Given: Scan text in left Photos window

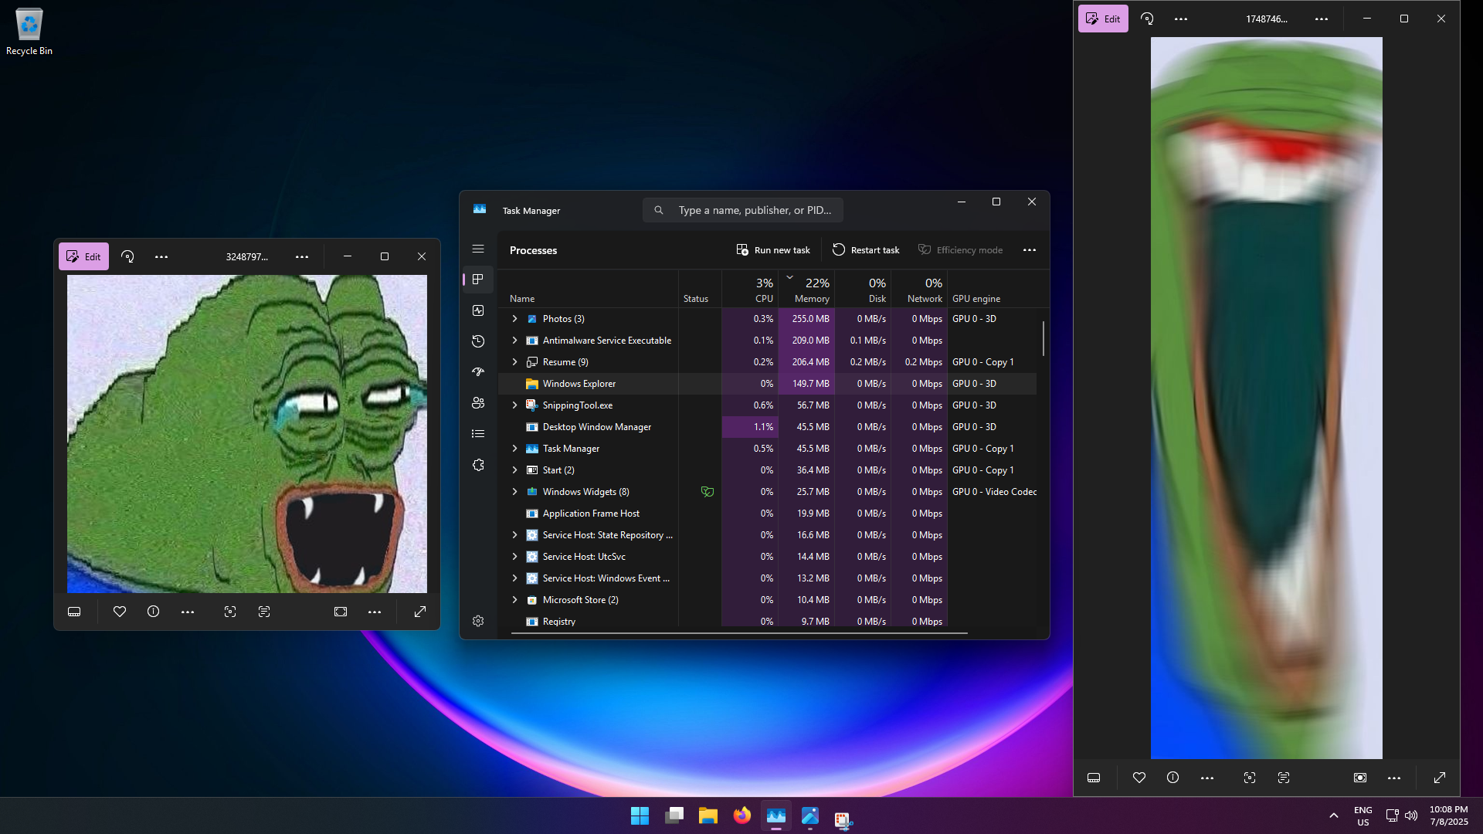Looking at the screenshot, I should click(264, 612).
